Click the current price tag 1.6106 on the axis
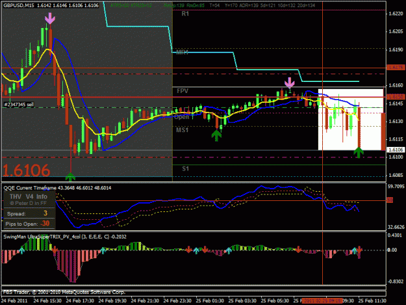 [396, 150]
